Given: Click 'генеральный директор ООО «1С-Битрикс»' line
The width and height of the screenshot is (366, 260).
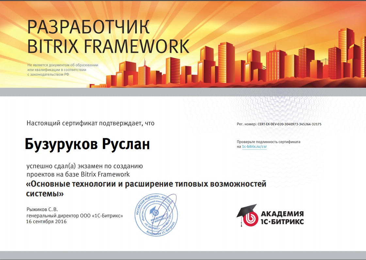Looking at the screenshot, I should (x=75, y=215).
